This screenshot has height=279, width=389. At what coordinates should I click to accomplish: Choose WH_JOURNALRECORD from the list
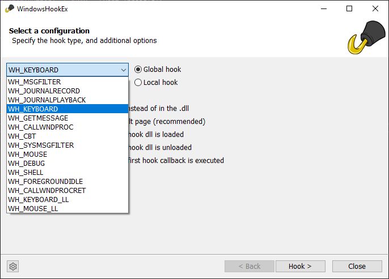pyautogui.click(x=67, y=91)
